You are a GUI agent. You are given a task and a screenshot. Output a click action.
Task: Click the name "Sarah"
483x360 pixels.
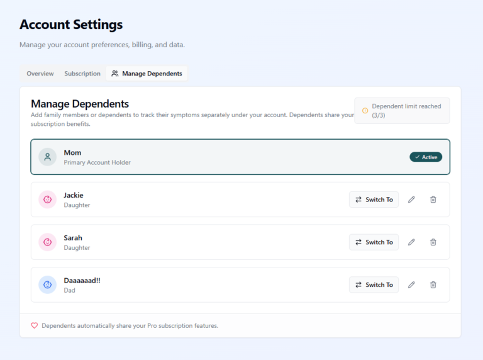(x=73, y=238)
